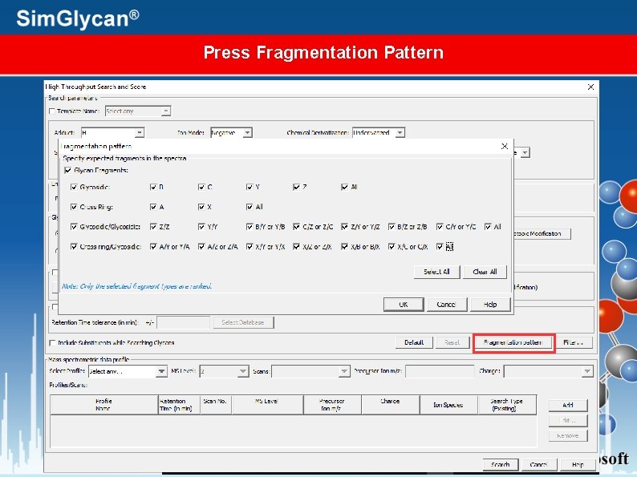Screen dimensions: 637x477
Task: Enable Include Substituents while Searching Glycans
Action: pos(52,343)
